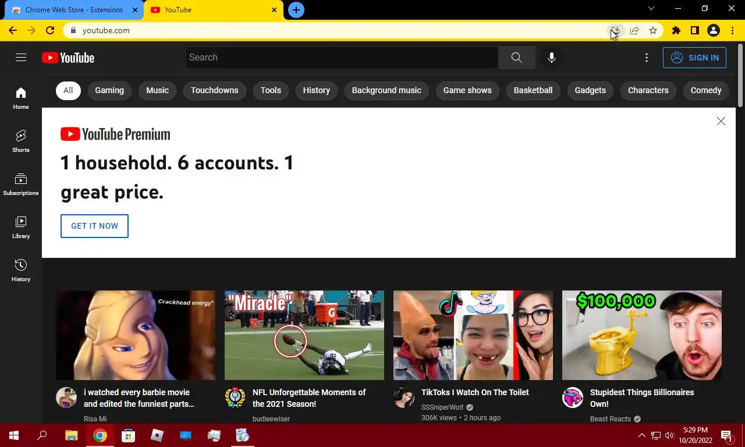Screen dimensions: 745x447
Task: Open Chrome profile avatar
Action: [x=714, y=30]
